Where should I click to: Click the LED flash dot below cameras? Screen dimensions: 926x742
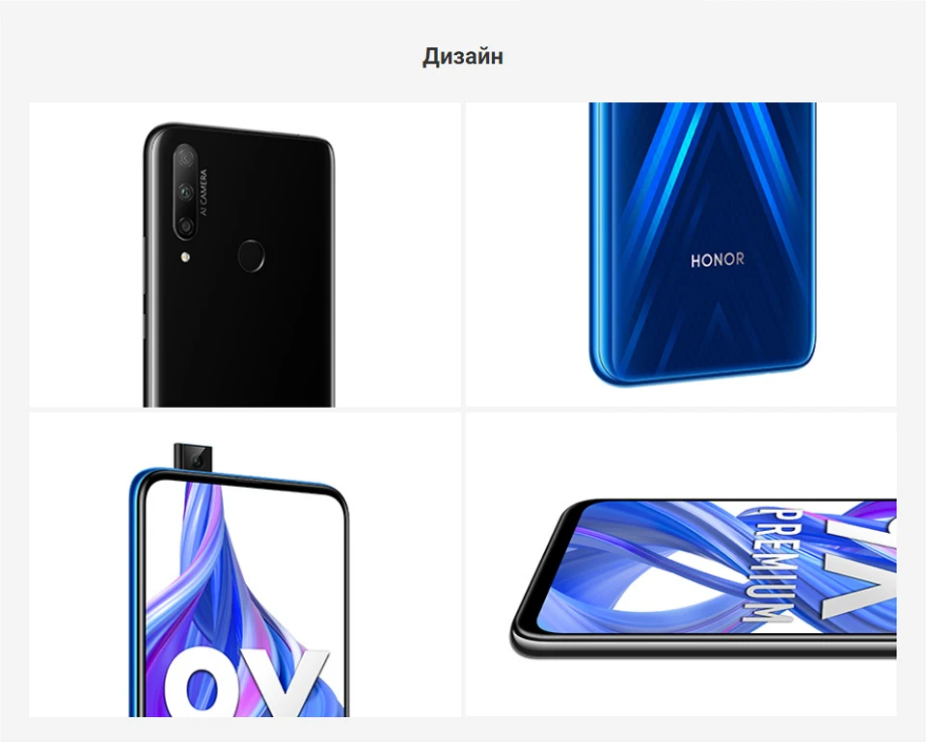185,257
